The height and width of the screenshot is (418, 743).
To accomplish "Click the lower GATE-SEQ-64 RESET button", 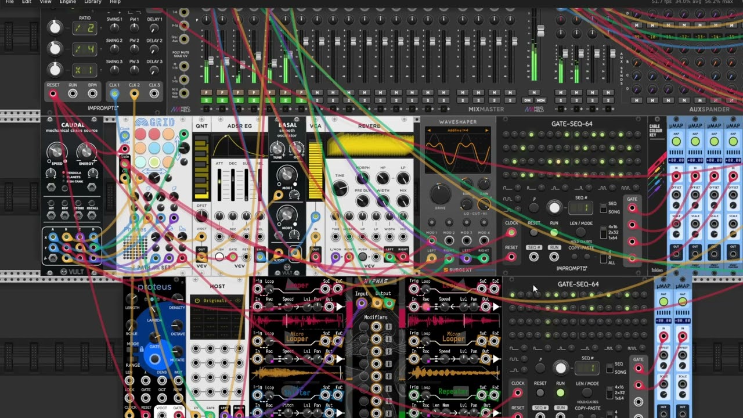I will coord(540,393).
